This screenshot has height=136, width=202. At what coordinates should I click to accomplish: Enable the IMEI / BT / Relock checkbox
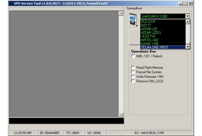pos(133,56)
